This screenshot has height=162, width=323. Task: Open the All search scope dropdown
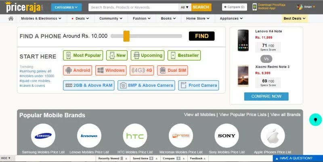(x=185, y=7)
